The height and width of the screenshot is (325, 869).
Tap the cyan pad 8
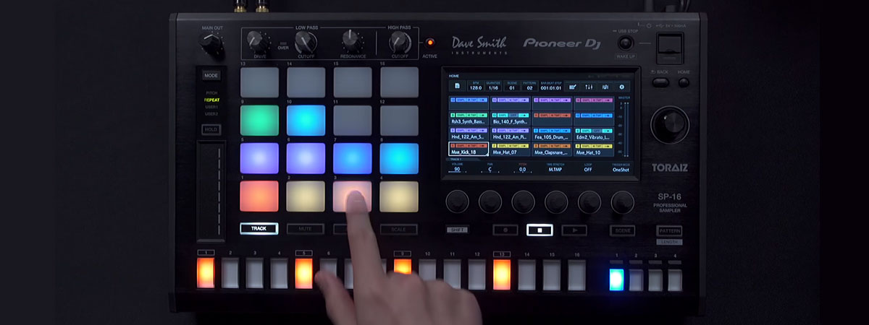pos(399,158)
